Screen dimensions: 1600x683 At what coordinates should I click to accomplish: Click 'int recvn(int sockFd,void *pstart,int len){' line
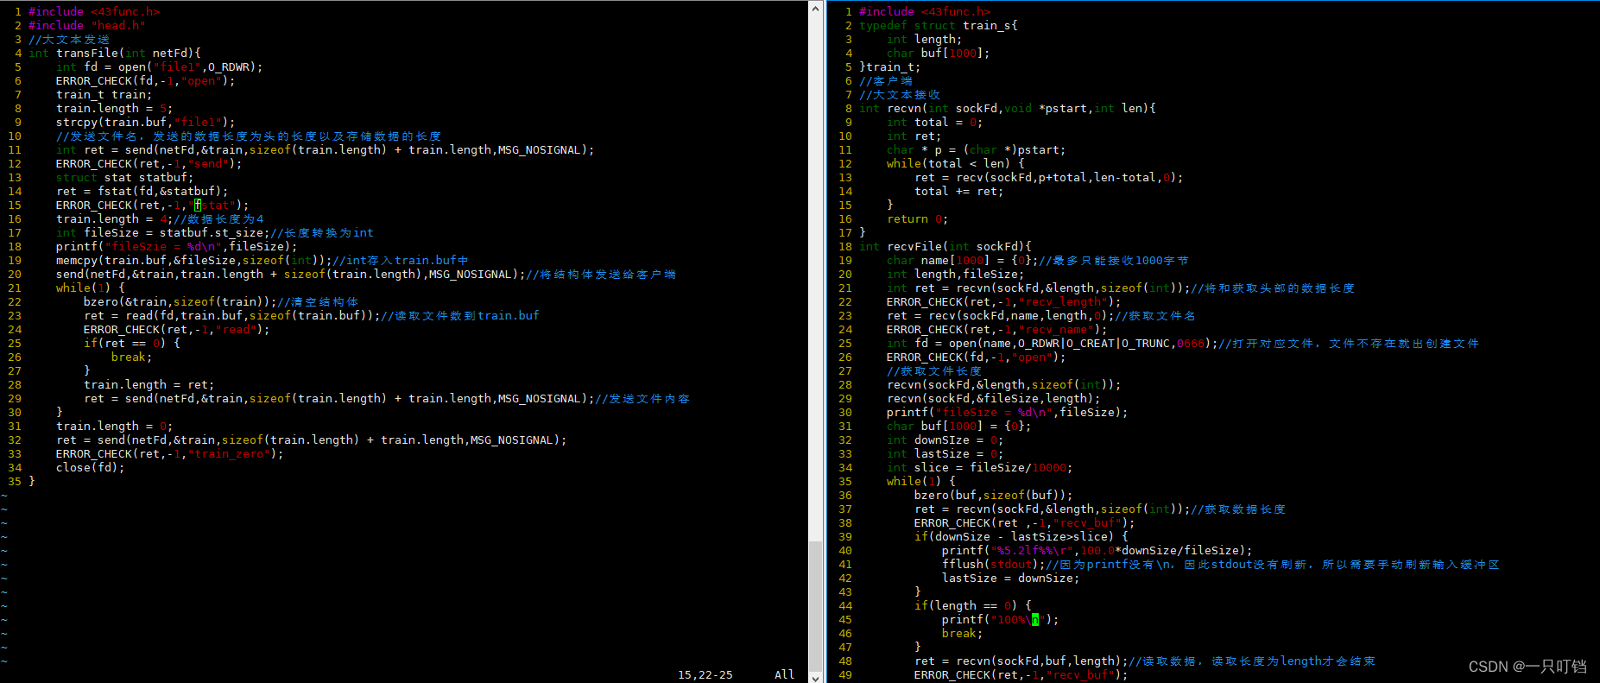tap(1008, 109)
